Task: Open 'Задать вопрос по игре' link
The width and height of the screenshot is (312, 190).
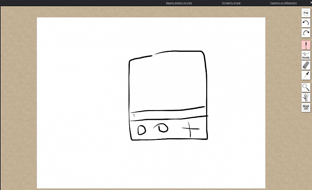Action: [x=179, y=3]
